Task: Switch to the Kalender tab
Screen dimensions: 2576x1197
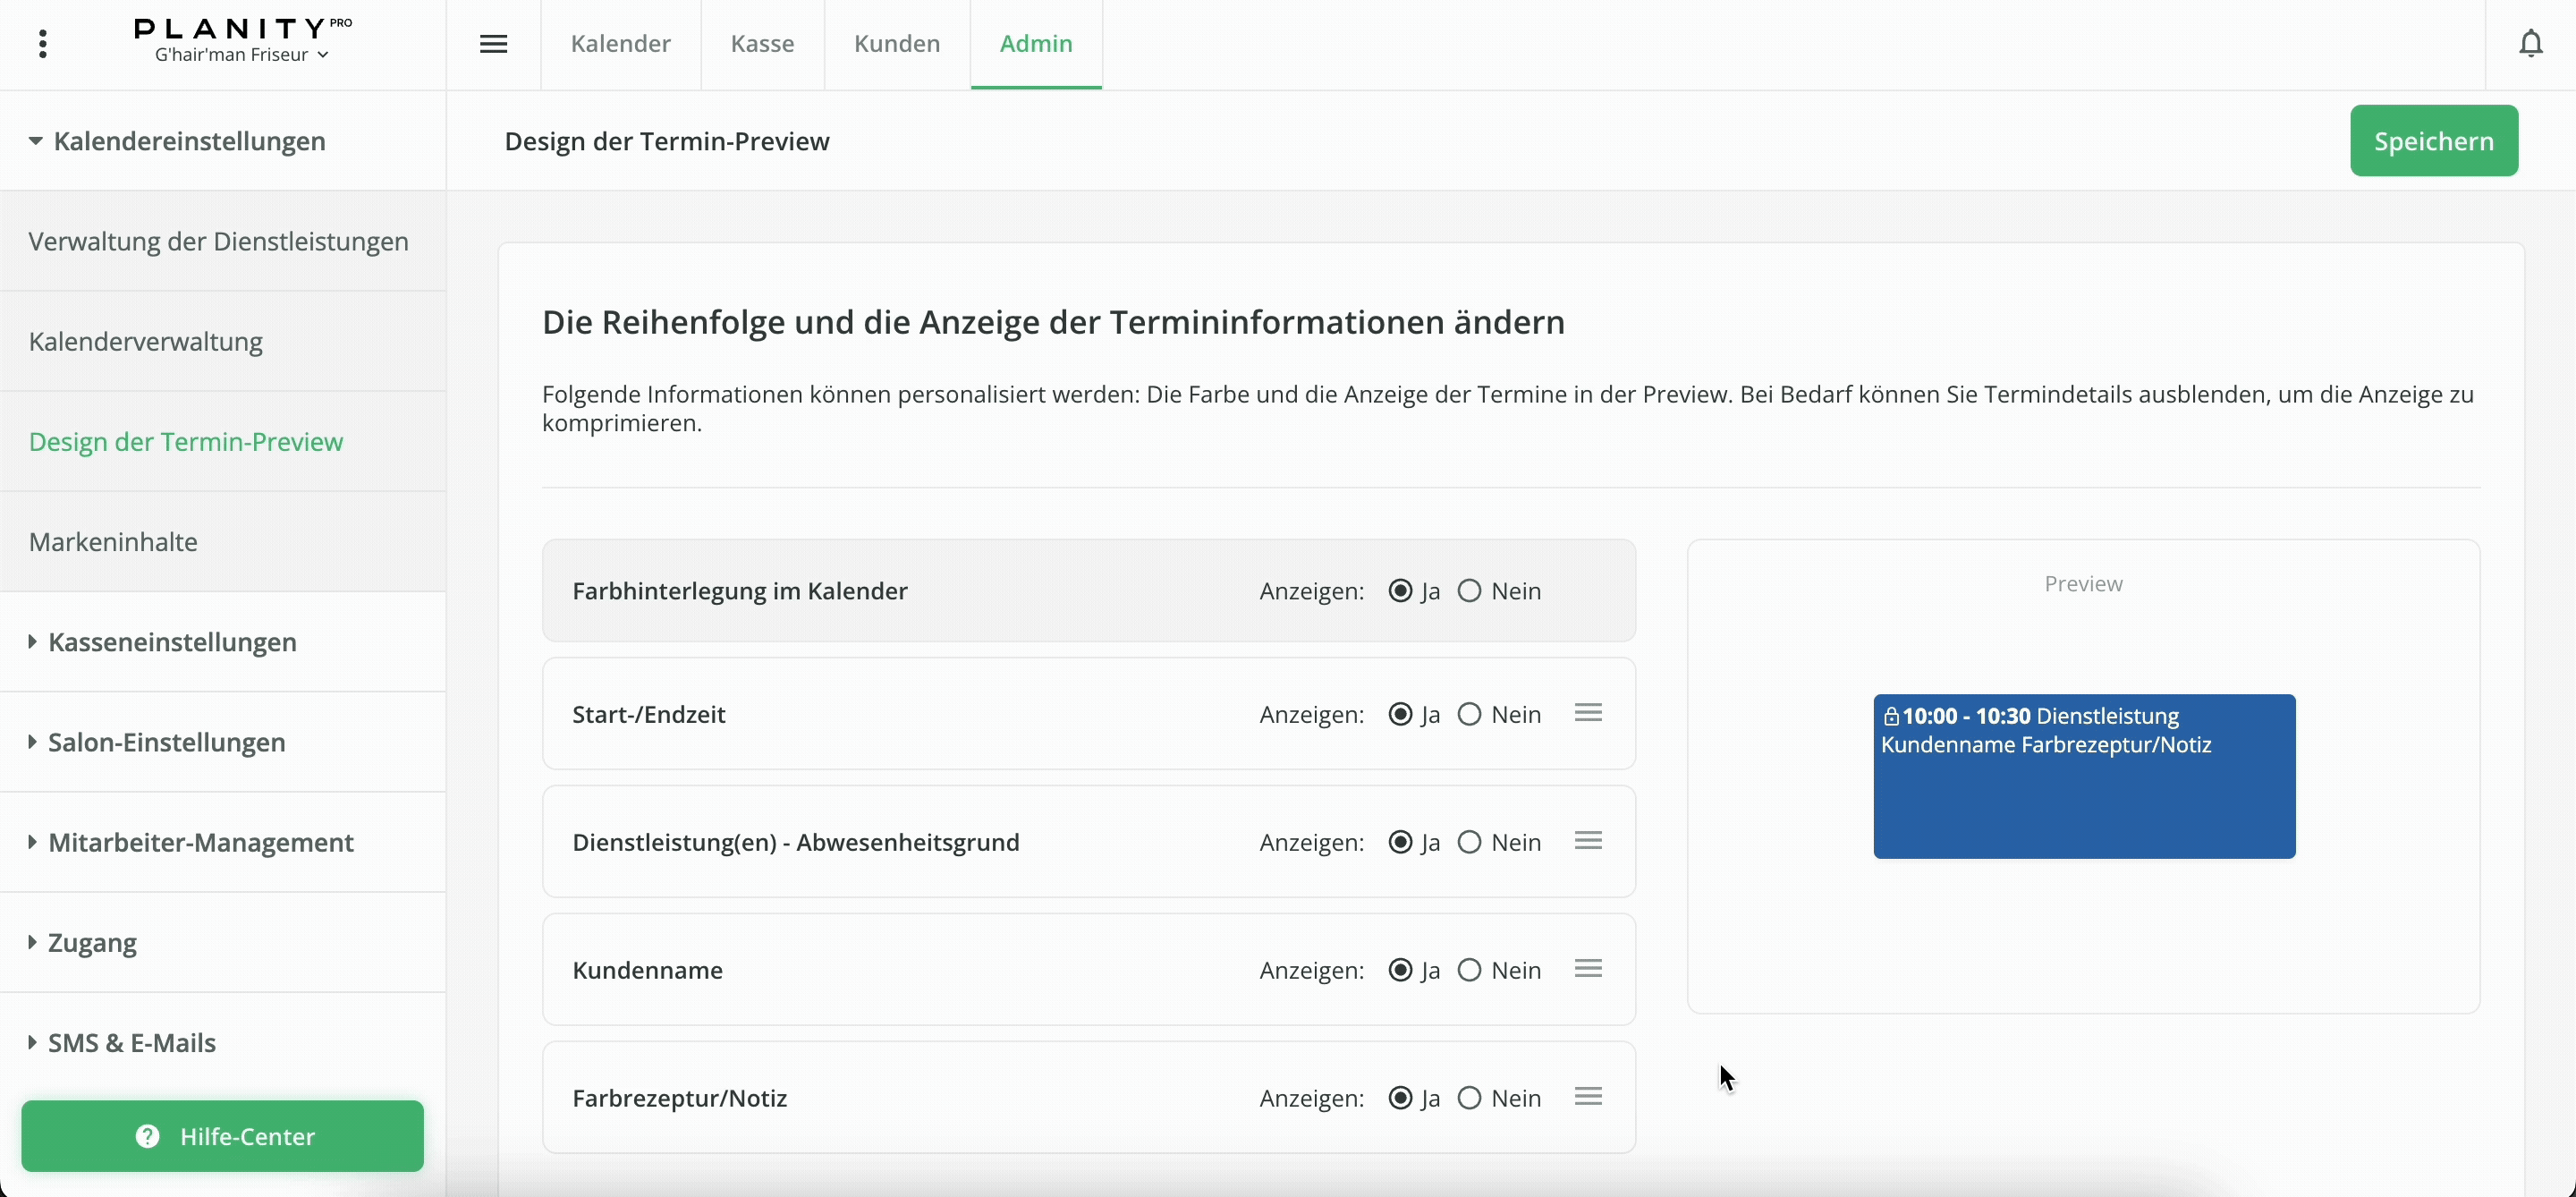Action: coord(620,44)
